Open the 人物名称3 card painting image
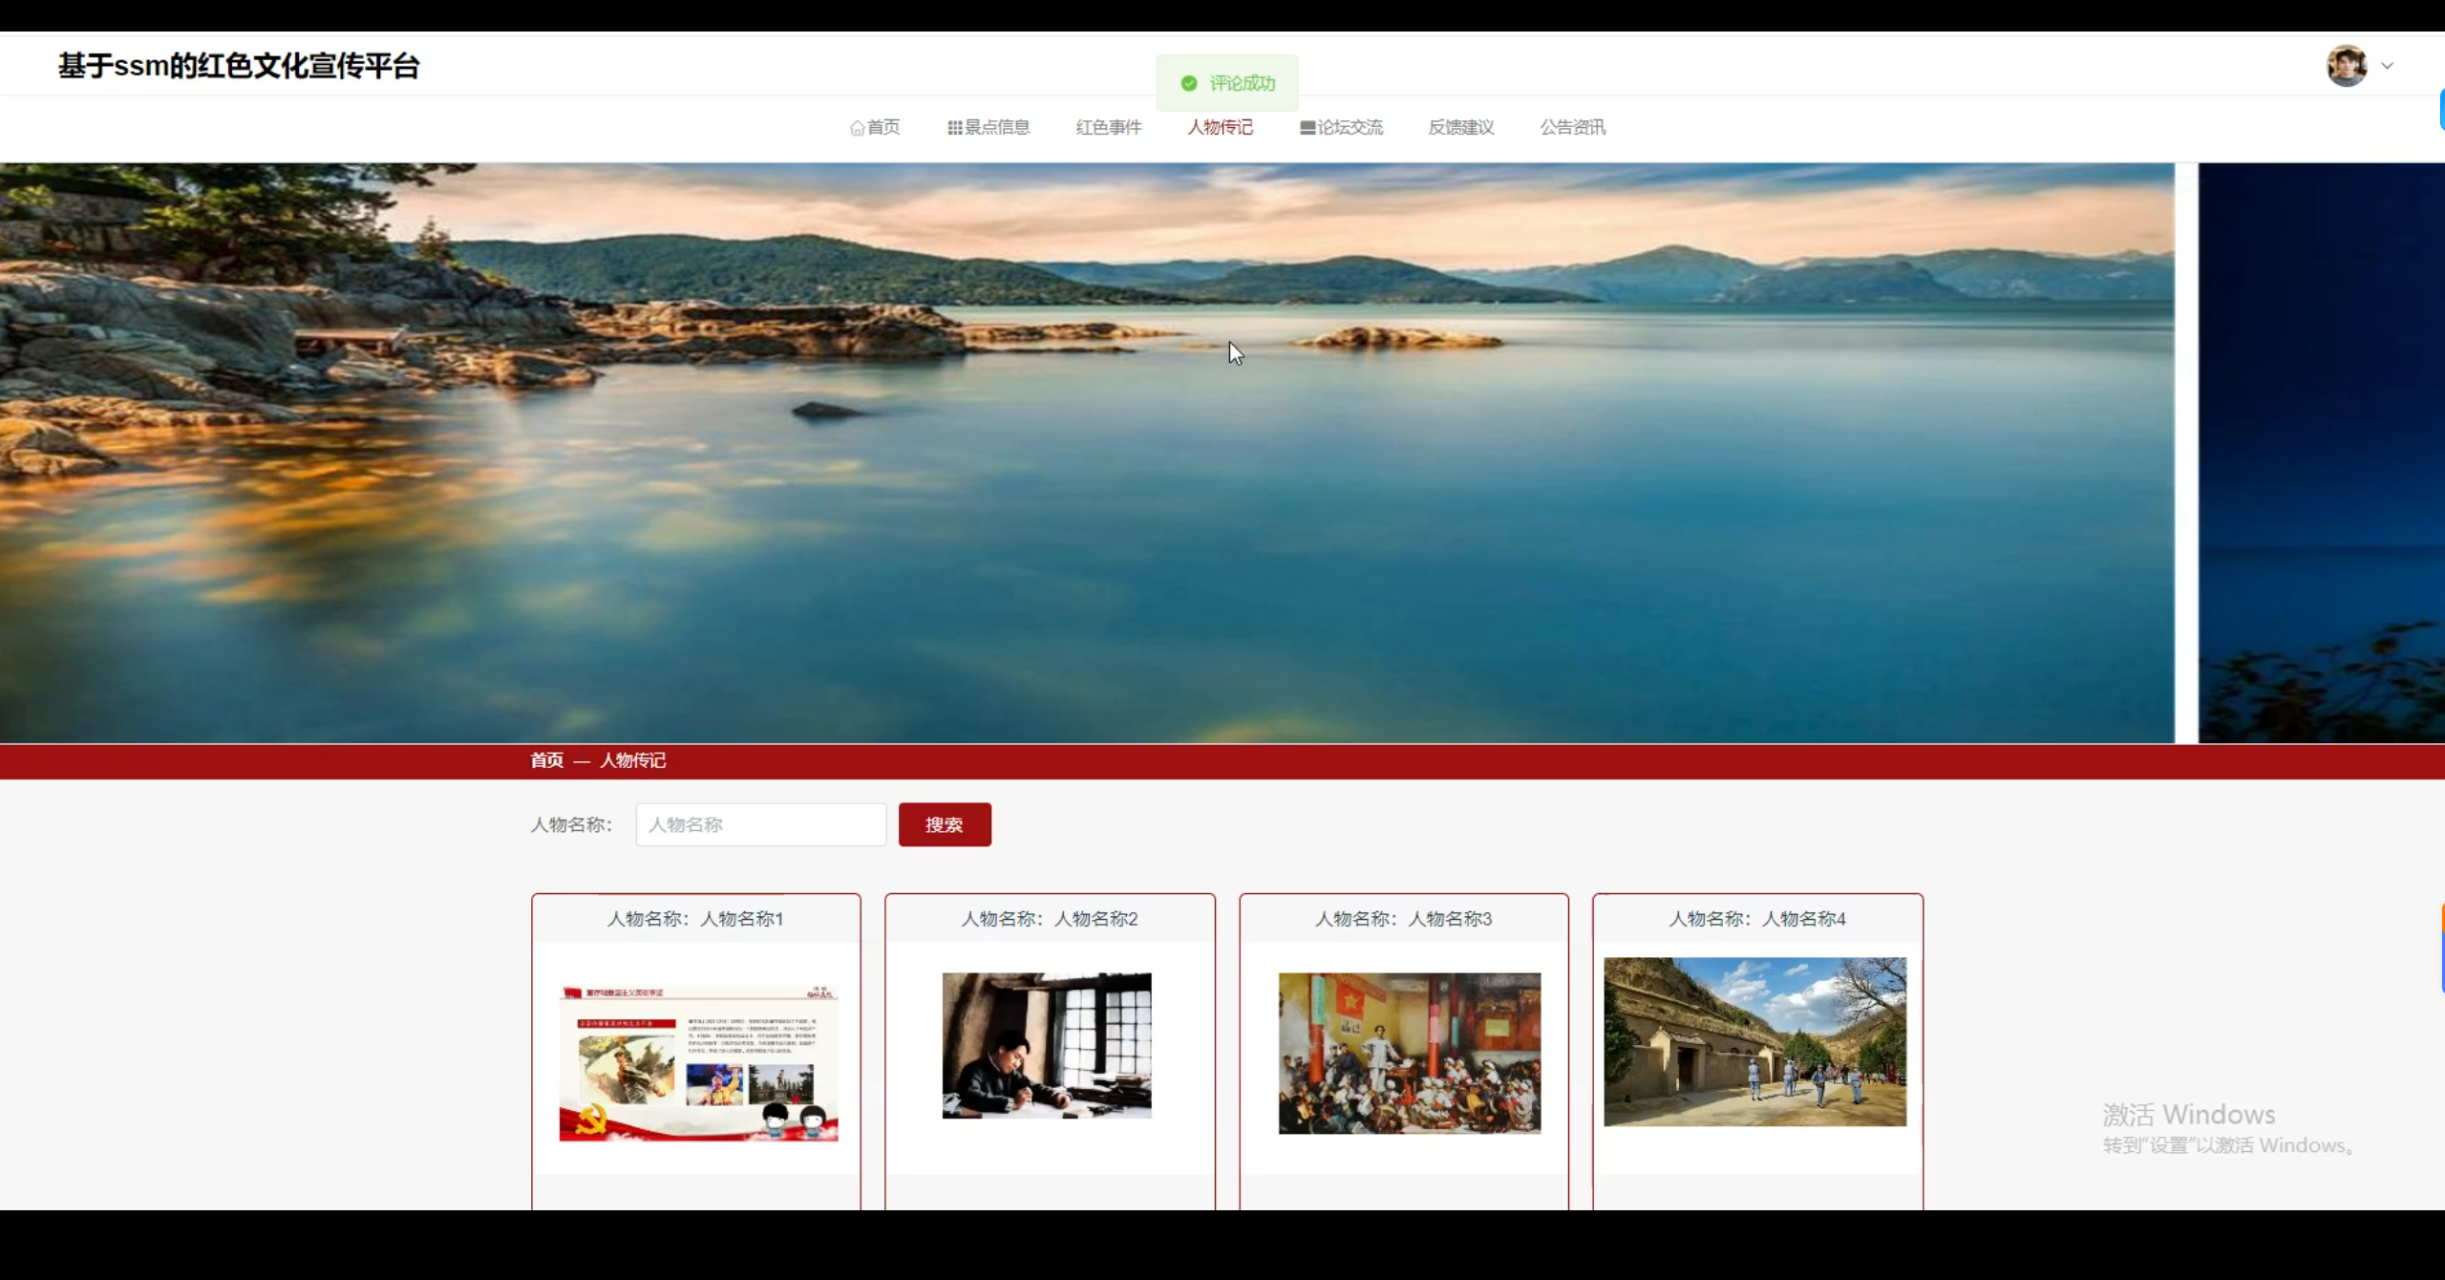This screenshot has height=1280, width=2445. pos(1409,1053)
